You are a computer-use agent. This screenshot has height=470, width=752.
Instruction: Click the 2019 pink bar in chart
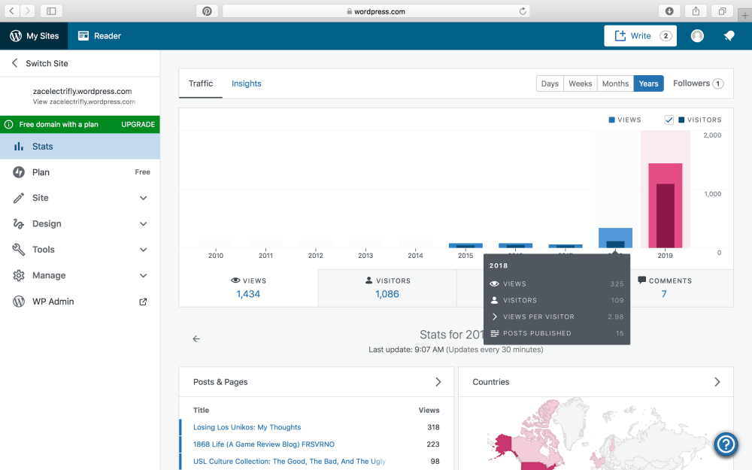[665, 205]
